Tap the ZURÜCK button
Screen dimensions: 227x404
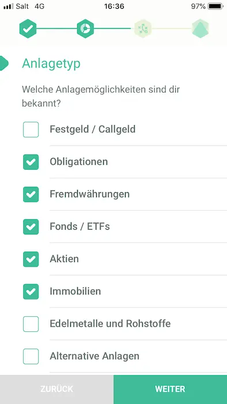coord(57,390)
